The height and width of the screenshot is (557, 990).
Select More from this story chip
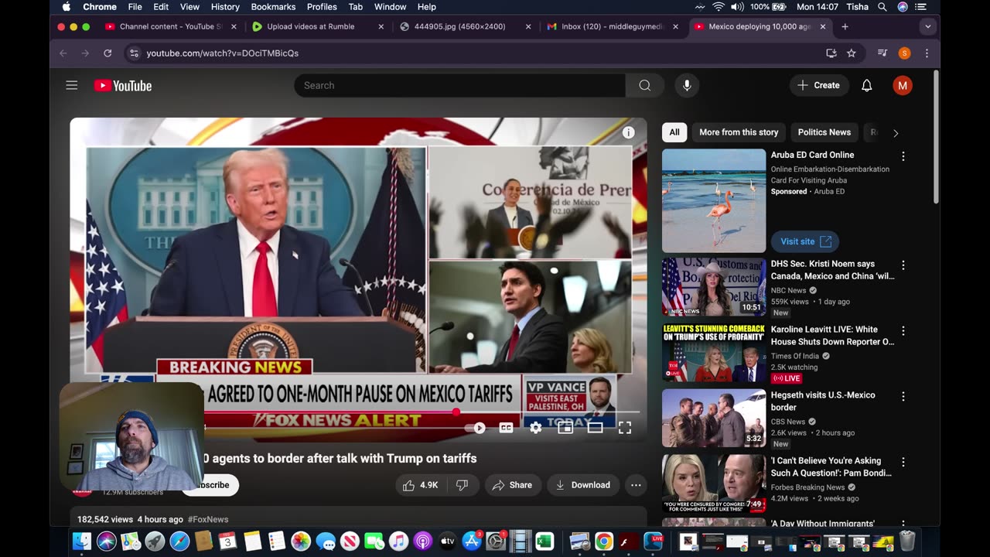coord(739,132)
